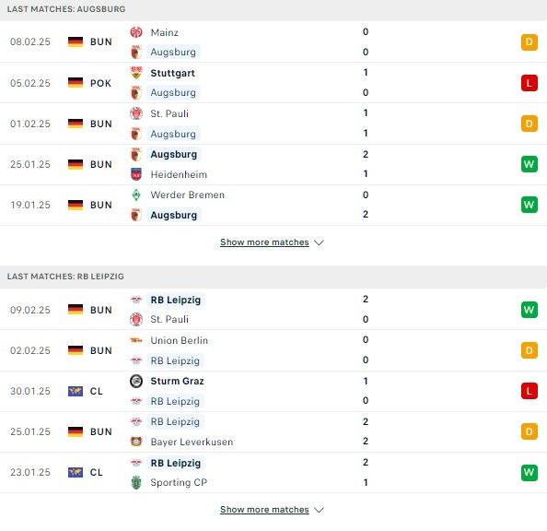The width and height of the screenshot is (547, 531).
Task: Expand more Augsburg matches with chevron arrow
Action: coord(319,242)
